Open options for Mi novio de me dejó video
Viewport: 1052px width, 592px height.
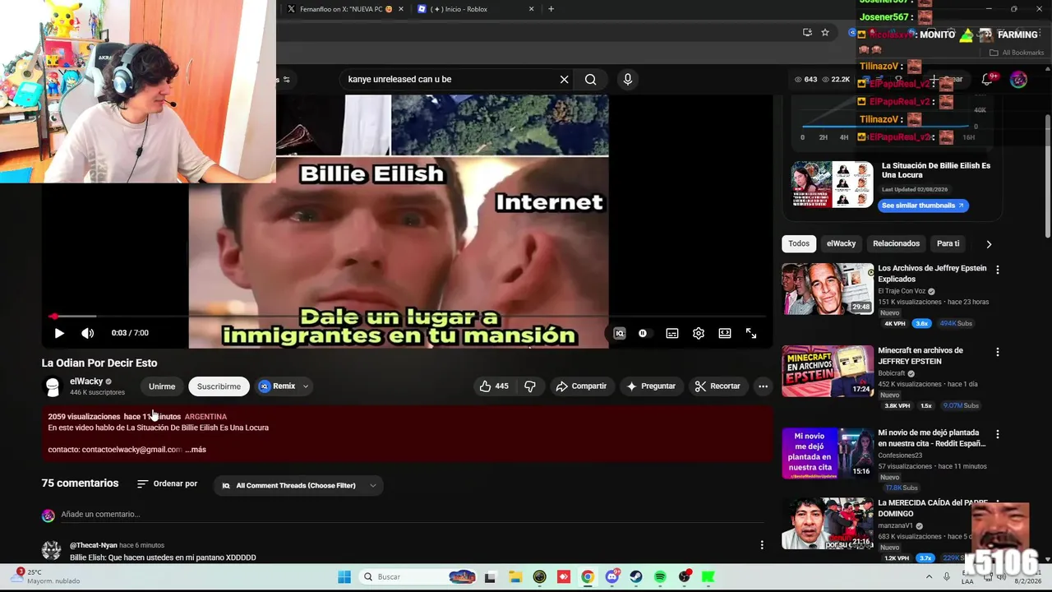click(x=998, y=434)
